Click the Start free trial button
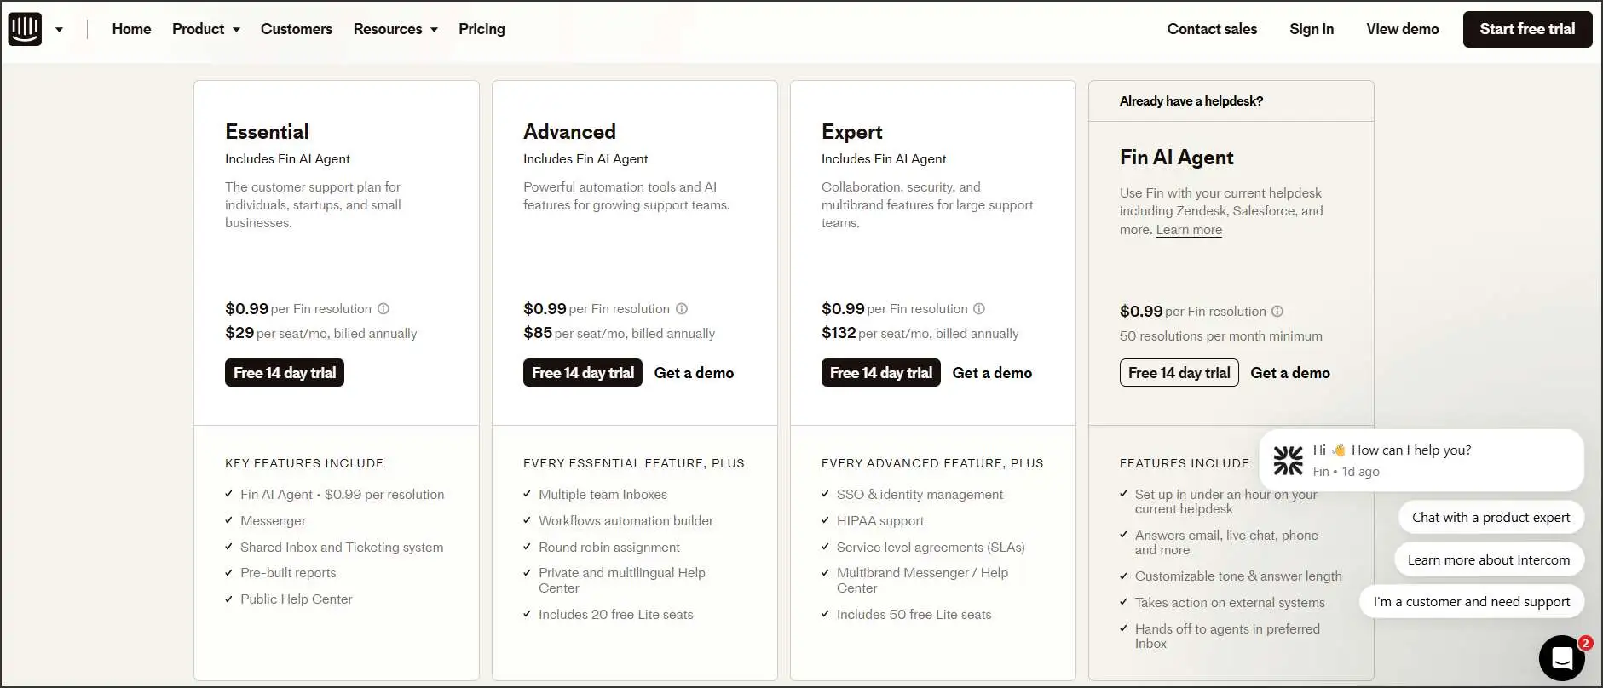This screenshot has width=1603, height=688. pos(1527,29)
